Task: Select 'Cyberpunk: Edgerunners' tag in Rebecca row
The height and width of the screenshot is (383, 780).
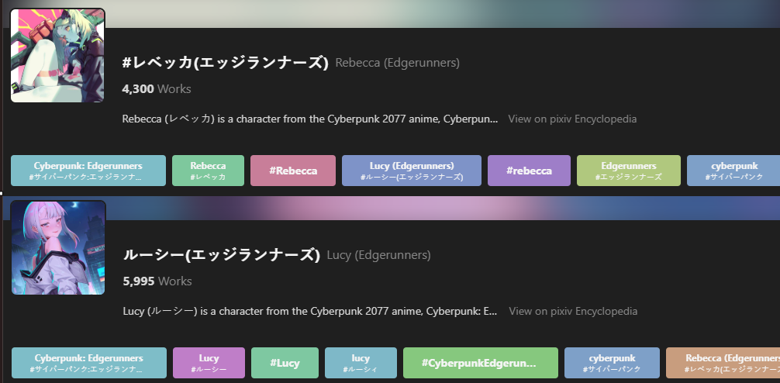Action: click(x=88, y=171)
